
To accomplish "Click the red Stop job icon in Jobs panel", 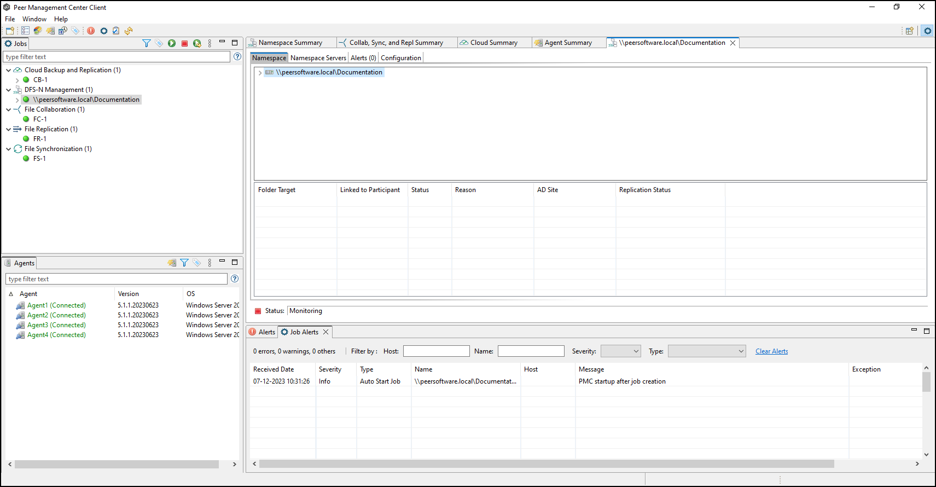I will click(x=185, y=43).
